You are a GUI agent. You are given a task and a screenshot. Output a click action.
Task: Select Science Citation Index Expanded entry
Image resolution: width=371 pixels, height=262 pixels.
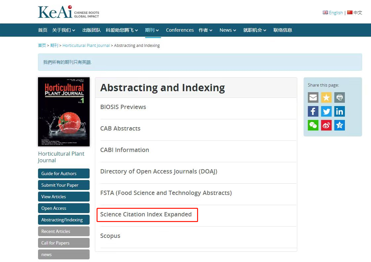point(146,214)
